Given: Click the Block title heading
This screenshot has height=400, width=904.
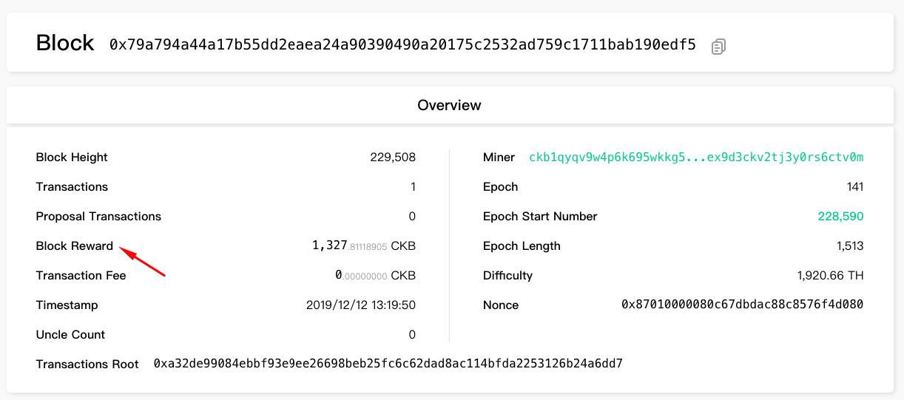Looking at the screenshot, I should (x=65, y=44).
